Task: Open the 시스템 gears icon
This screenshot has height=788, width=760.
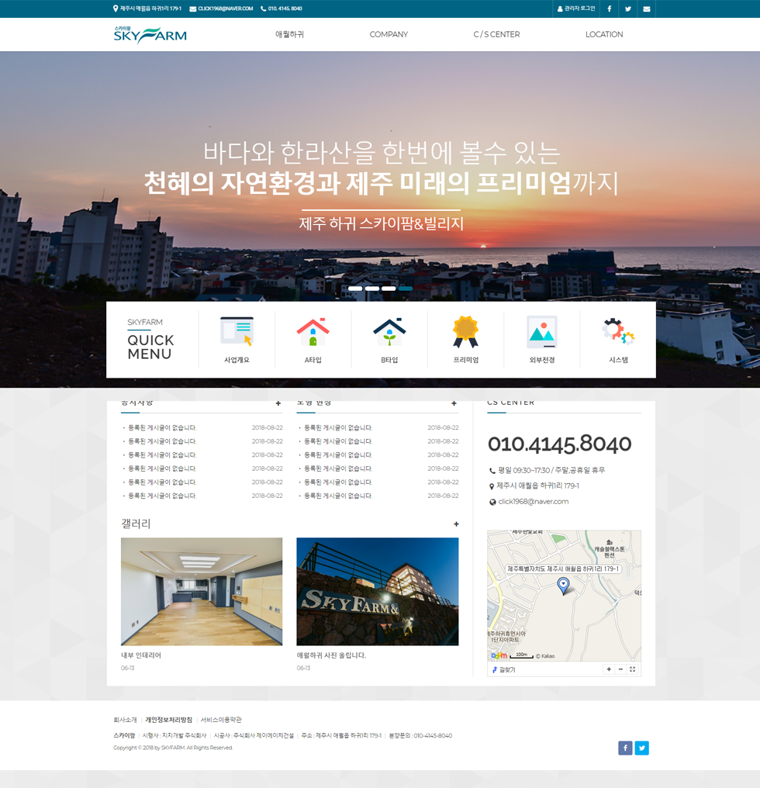Action: tap(618, 332)
